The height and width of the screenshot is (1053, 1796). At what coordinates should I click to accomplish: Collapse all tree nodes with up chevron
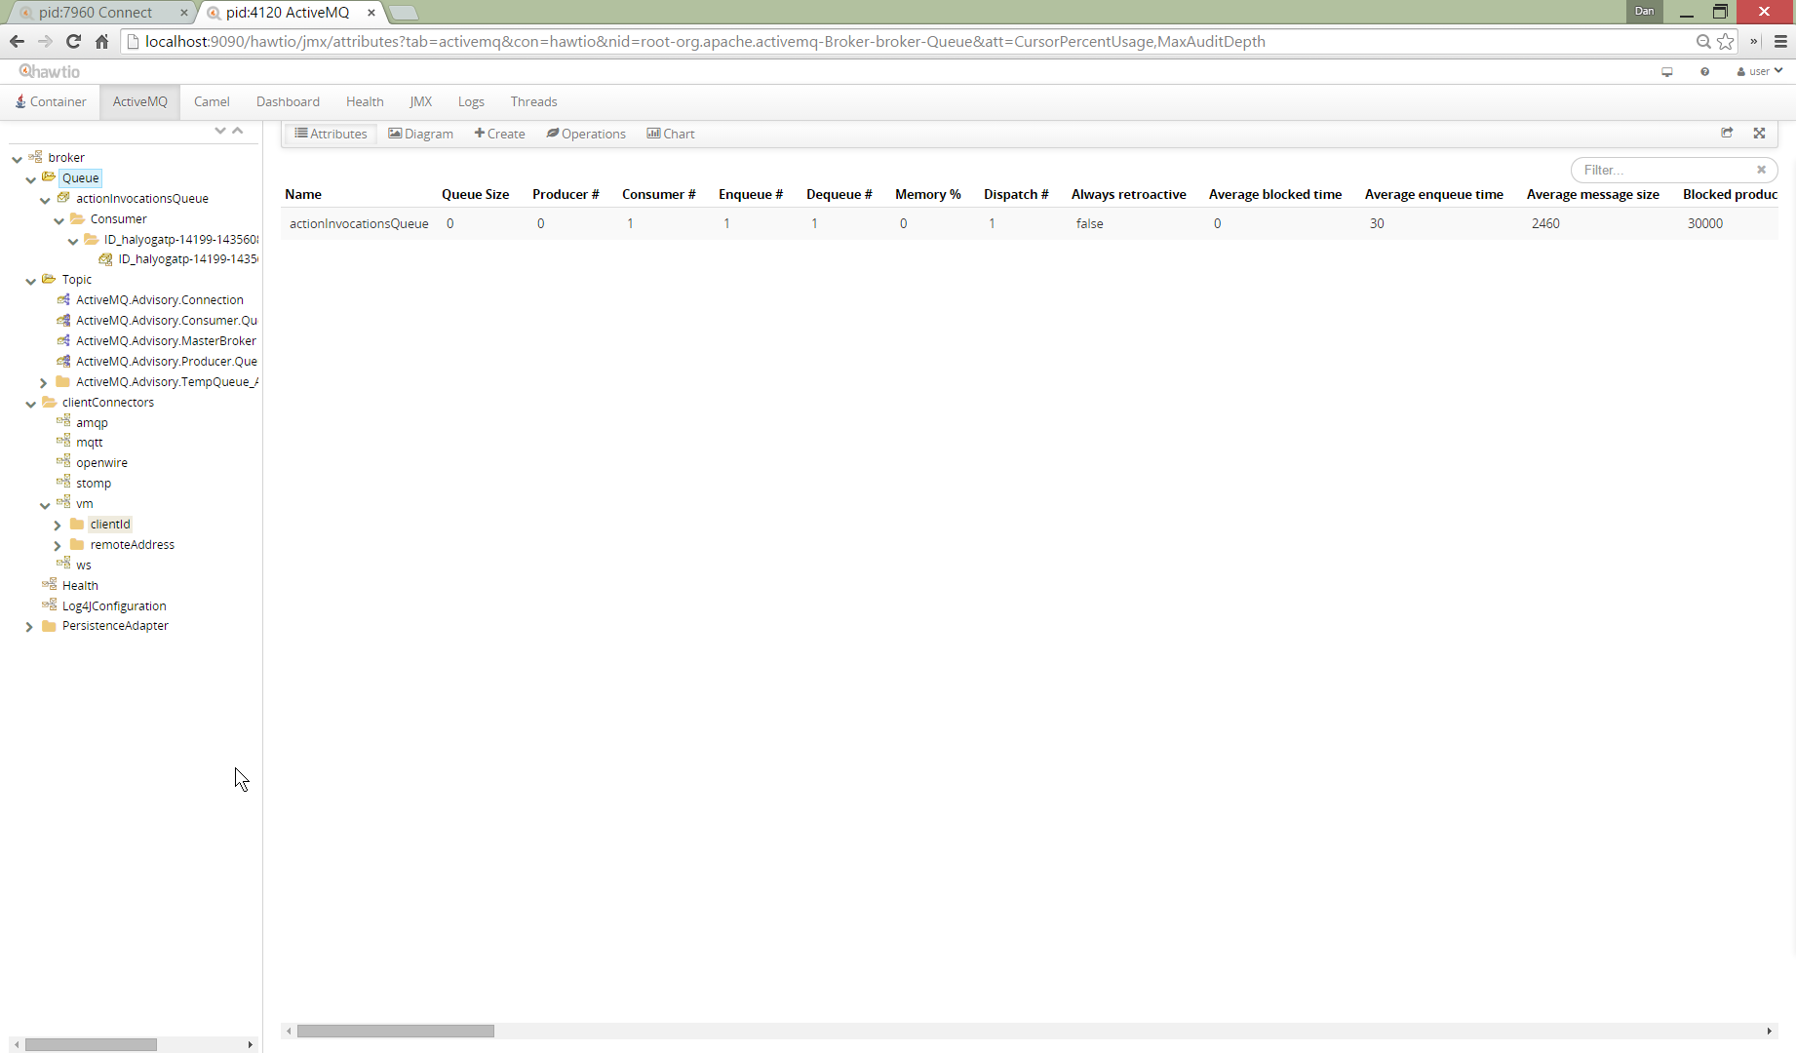click(x=237, y=131)
